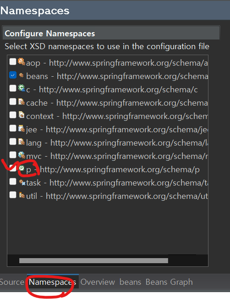Select the jee schema row text
Image resolution: width=230 pixels, height=299 pixels.
[117, 130]
